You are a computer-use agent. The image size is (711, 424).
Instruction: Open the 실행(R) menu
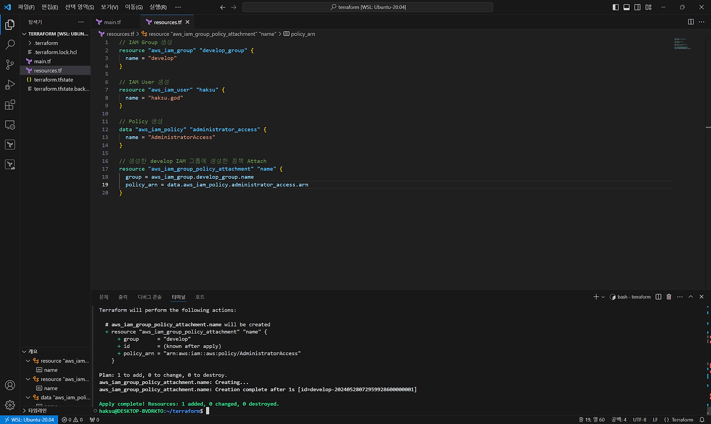click(x=158, y=7)
